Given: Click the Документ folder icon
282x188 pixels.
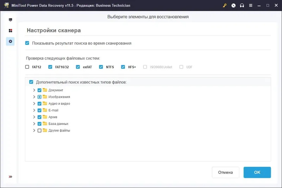Looking at the screenshot, I should [x=45, y=90].
